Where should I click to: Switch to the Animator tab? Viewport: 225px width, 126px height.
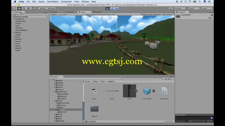[x=97, y=12]
